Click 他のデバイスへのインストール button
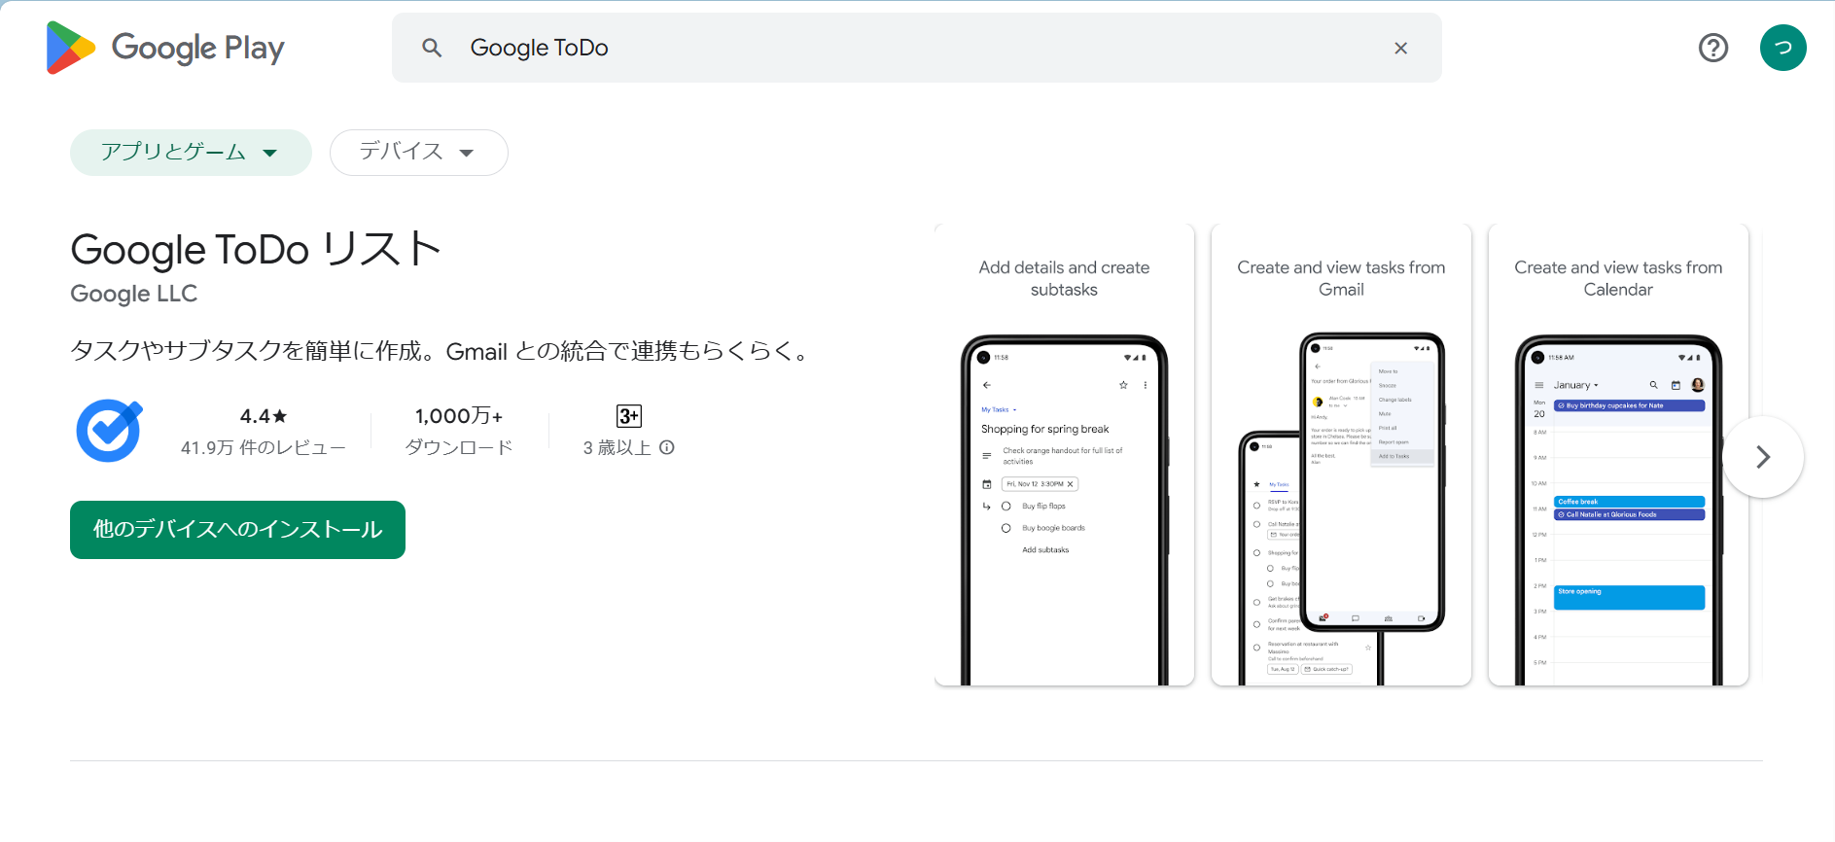1835x842 pixels. (x=237, y=530)
